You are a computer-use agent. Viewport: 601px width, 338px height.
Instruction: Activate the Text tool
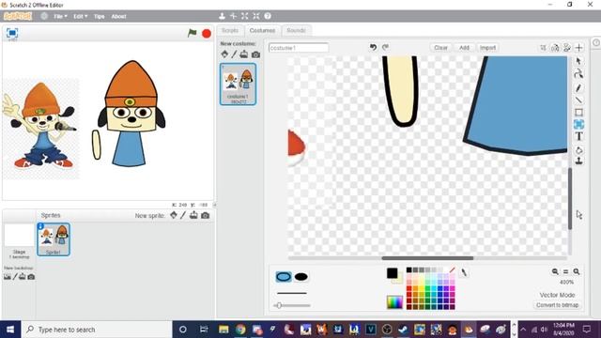pyautogui.click(x=578, y=136)
